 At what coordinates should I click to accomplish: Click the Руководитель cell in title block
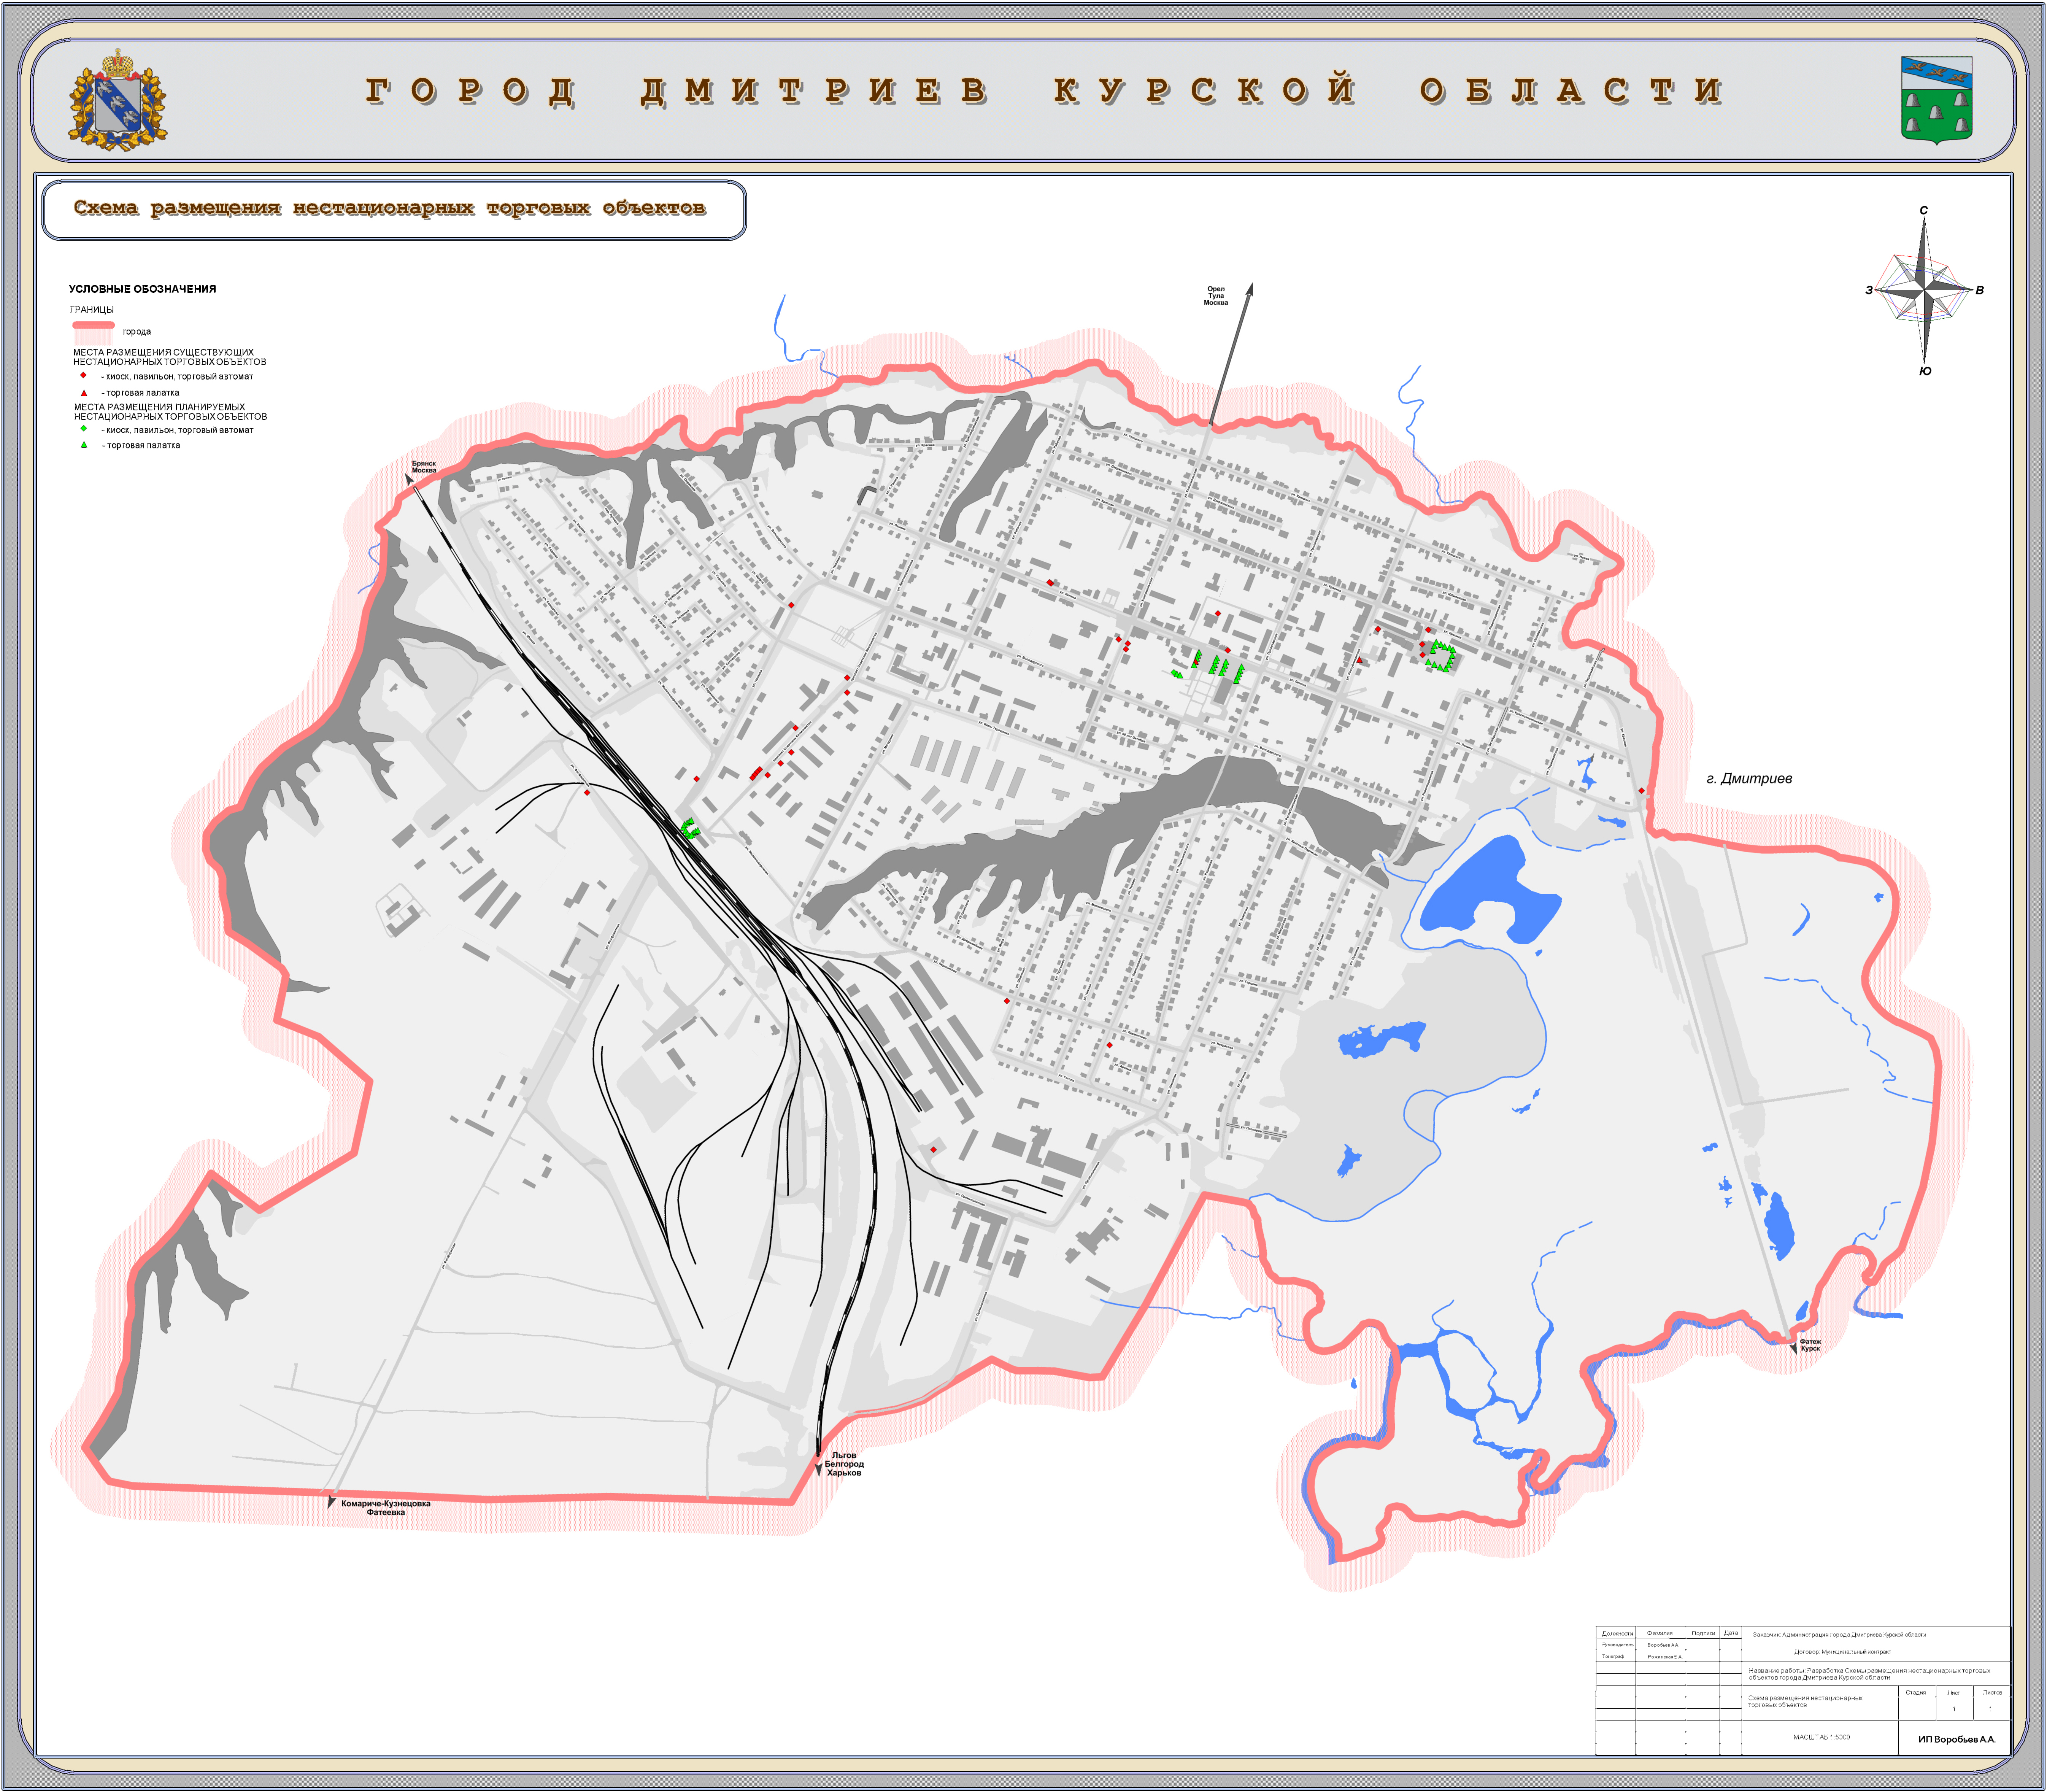point(1617,1644)
